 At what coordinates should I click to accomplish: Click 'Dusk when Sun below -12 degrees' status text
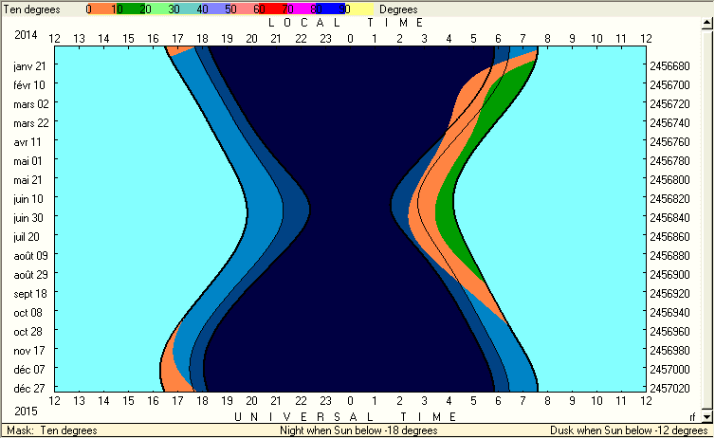(x=629, y=430)
